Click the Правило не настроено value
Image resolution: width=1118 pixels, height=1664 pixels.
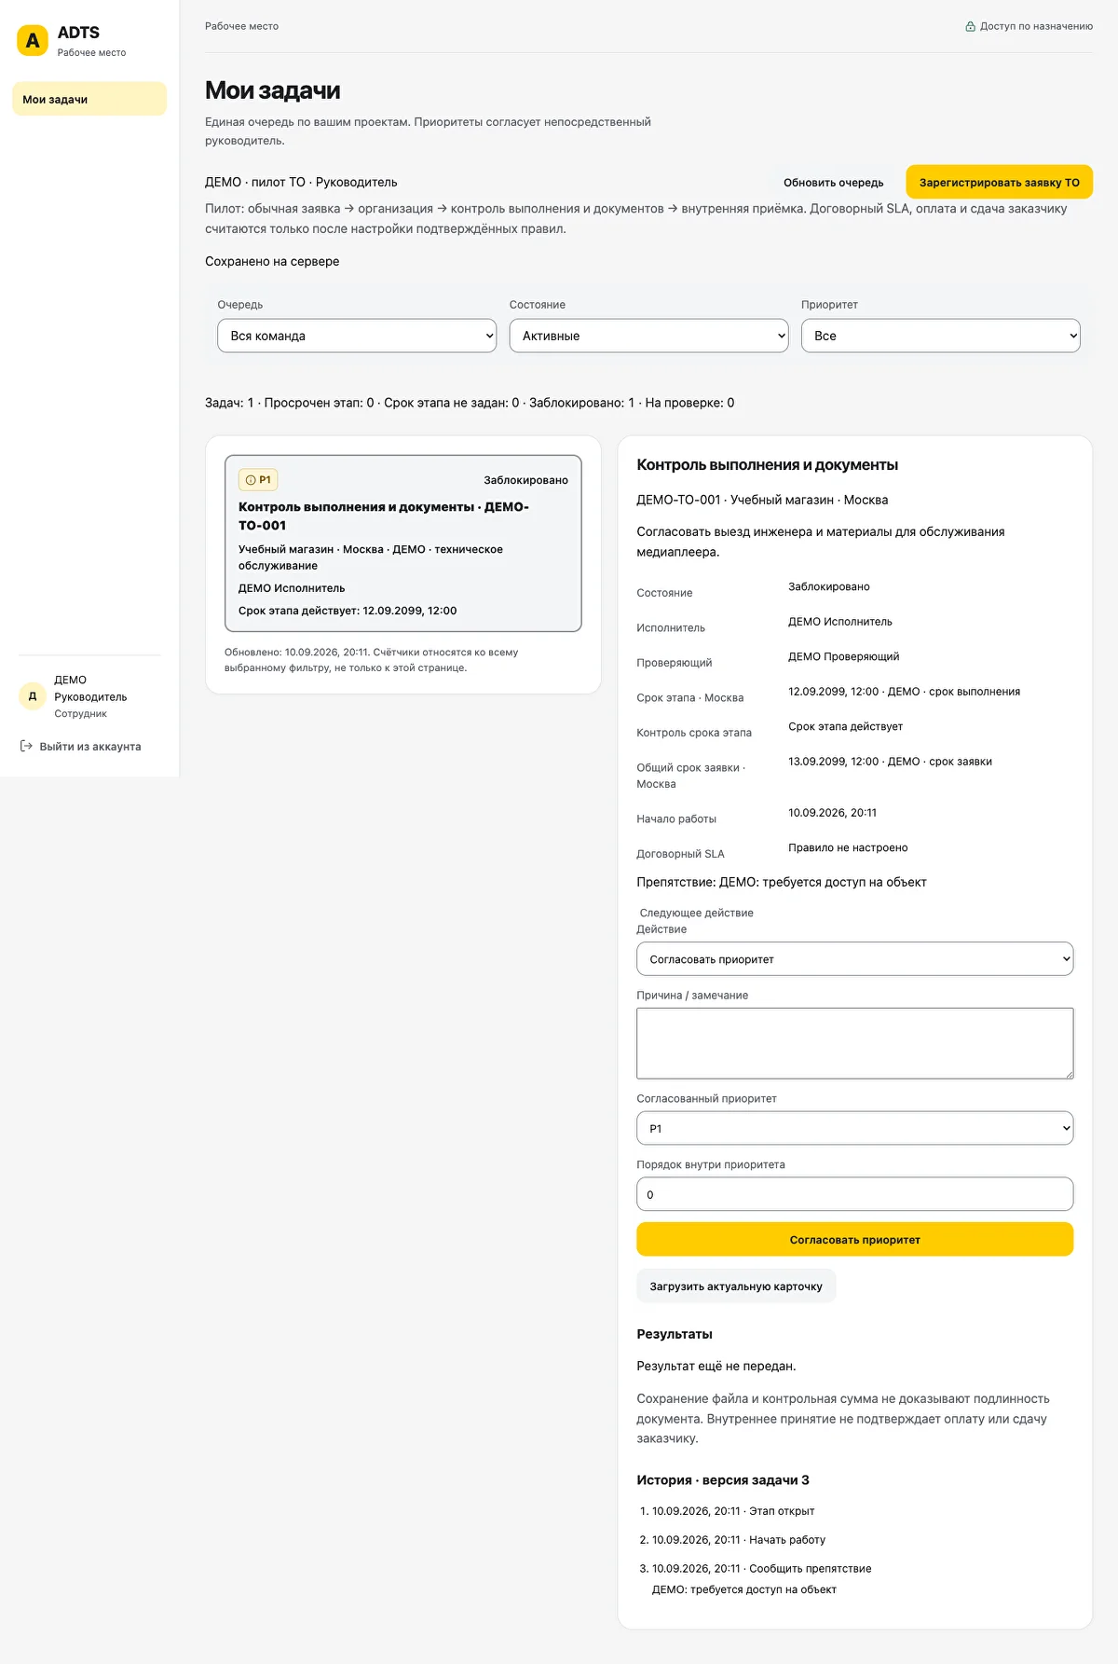click(848, 847)
